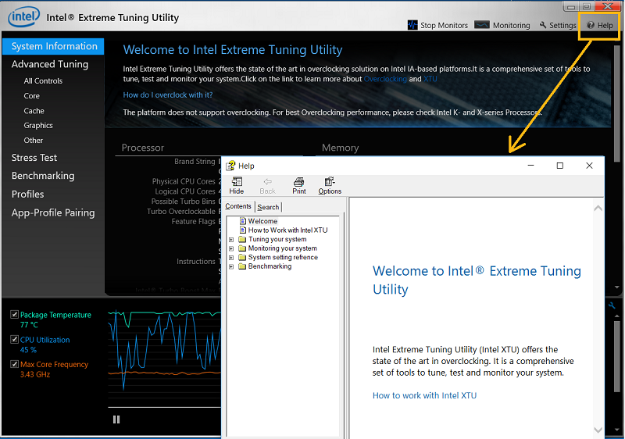This screenshot has width=625, height=439.
Task: Open 'How to work with Intel XTU' link
Action: pyautogui.click(x=424, y=395)
